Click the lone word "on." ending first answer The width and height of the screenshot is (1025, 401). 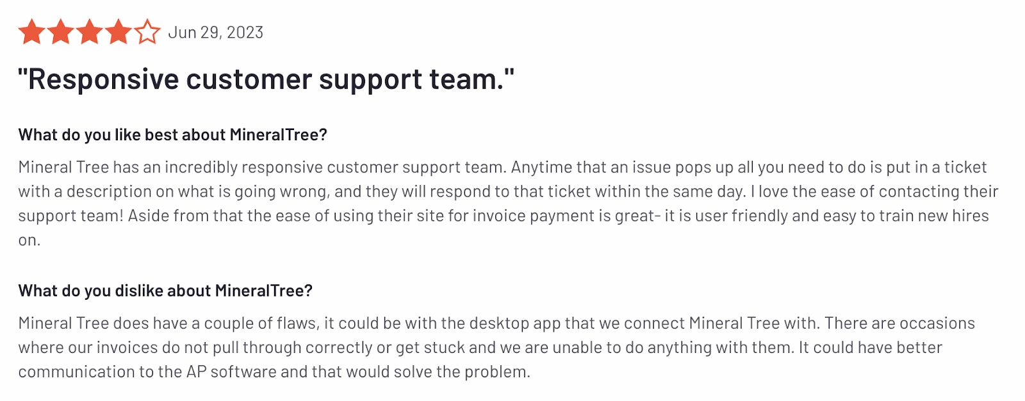click(29, 240)
